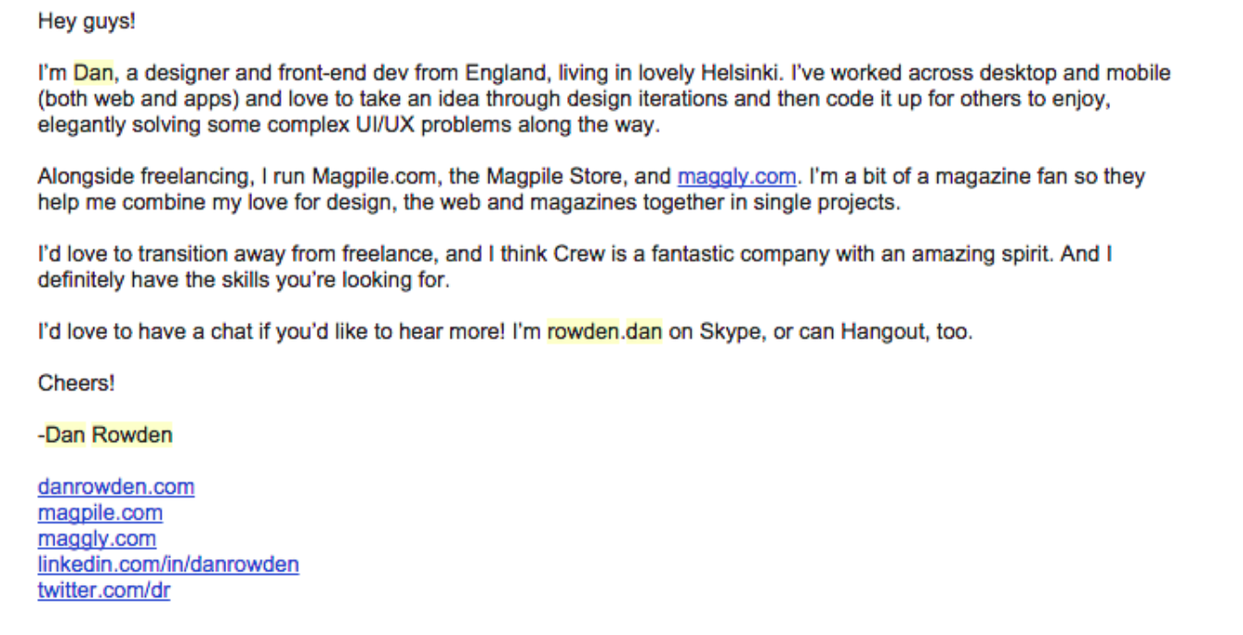Viewport: 1243px width, 635px height.
Task: Open linkedin.com/in/danrowden profile link
Action: point(168,564)
